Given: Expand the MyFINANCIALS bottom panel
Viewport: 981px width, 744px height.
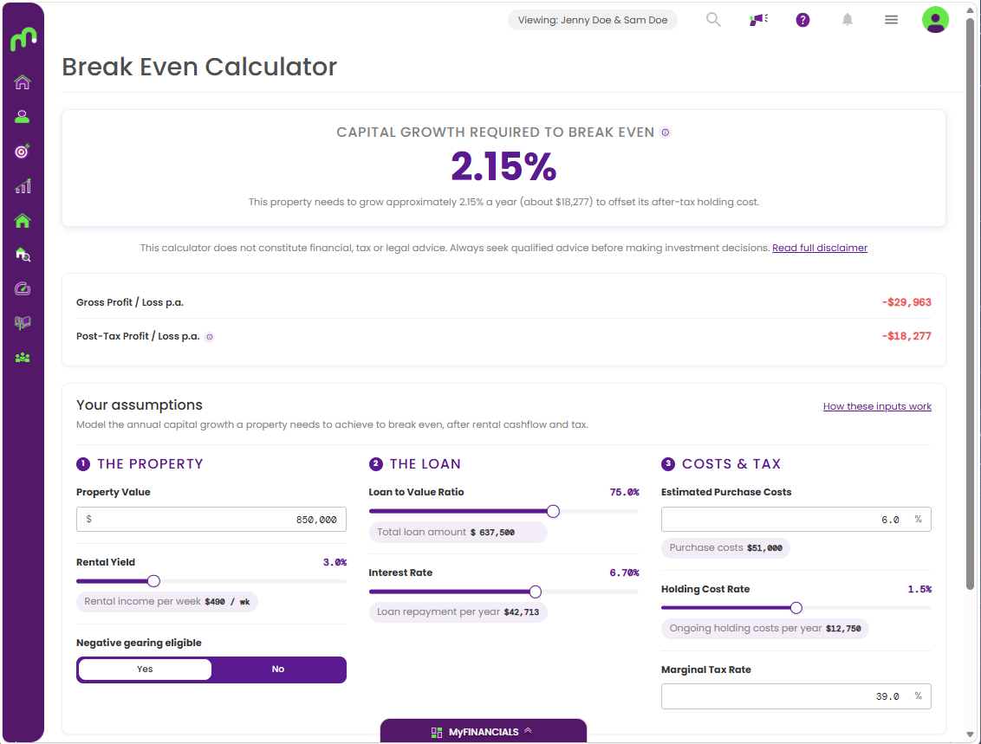Looking at the screenshot, I should point(483,732).
